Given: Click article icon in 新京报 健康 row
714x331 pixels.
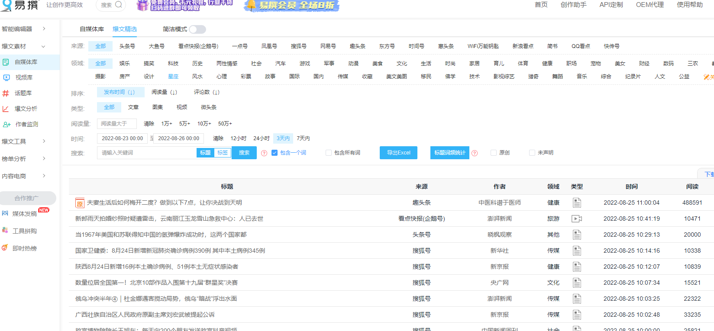Looking at the screenshot, I should pyautogui.click(x=577, y=267).
